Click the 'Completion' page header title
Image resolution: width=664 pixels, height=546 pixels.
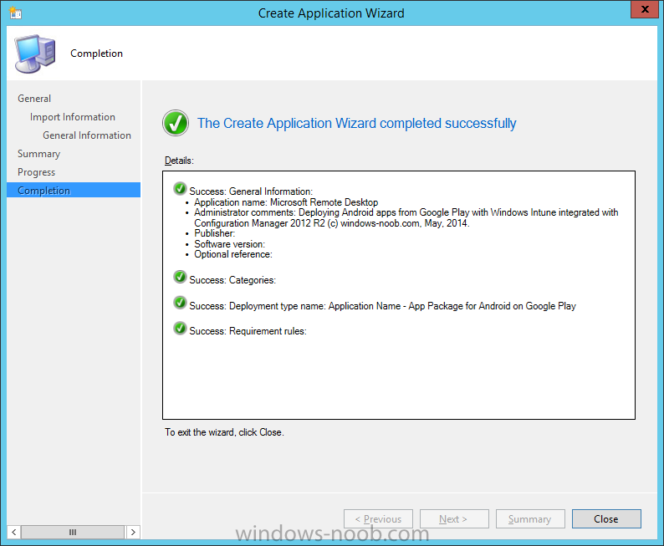[96, 54]
